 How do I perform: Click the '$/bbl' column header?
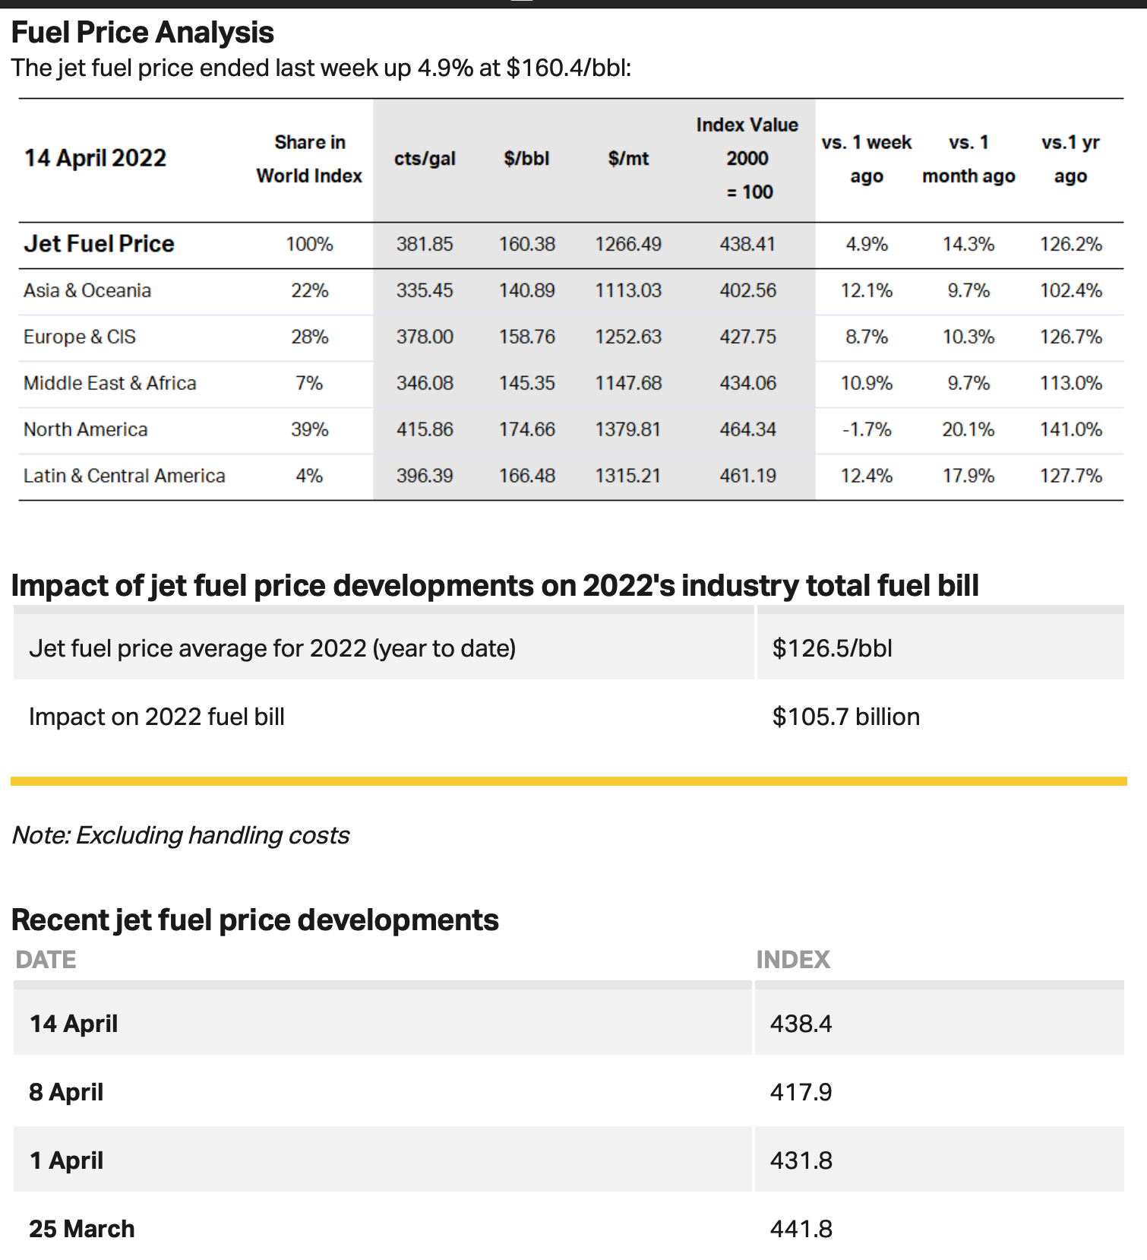[x=526, y=159]
